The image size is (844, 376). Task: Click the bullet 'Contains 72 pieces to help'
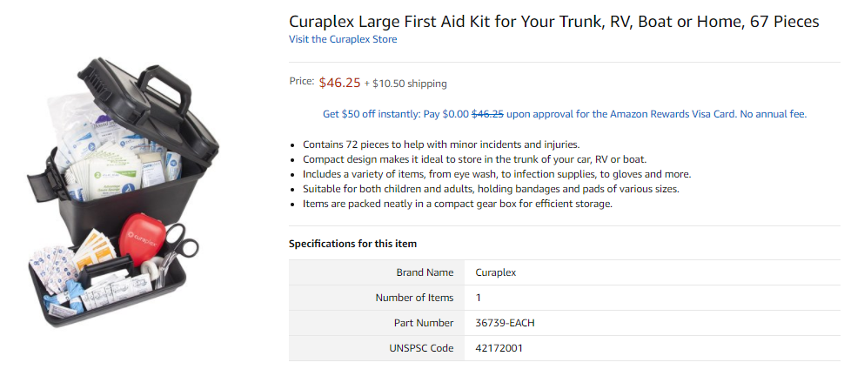click(441, 144)
